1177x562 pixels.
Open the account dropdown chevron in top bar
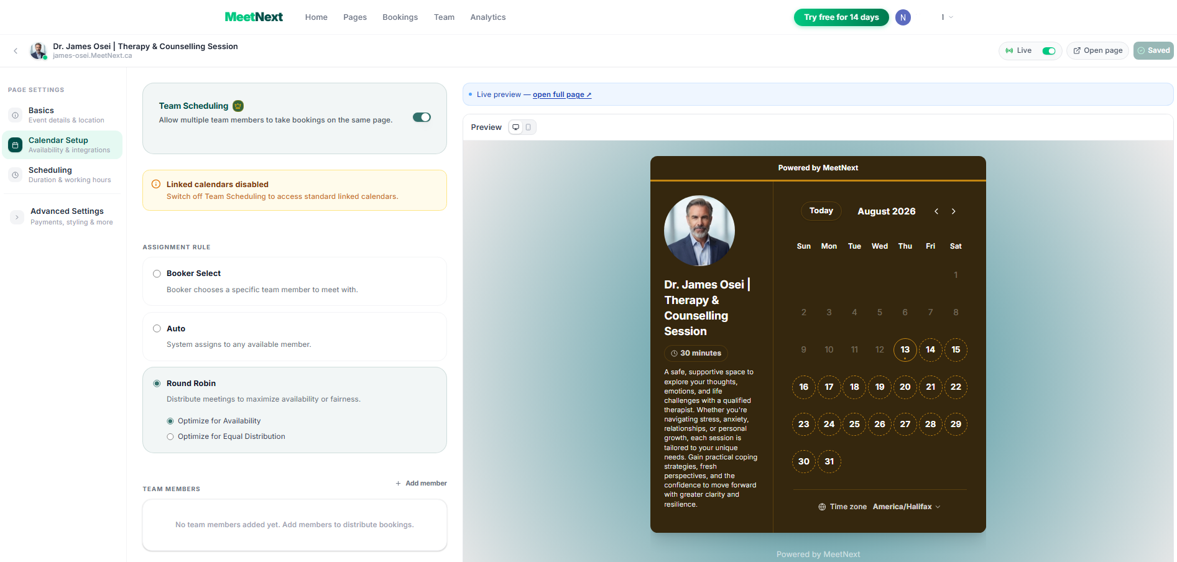click(951, 17)
